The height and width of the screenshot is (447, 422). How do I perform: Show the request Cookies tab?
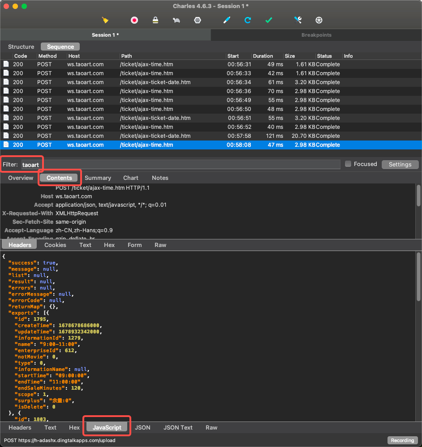coord(55,245)
